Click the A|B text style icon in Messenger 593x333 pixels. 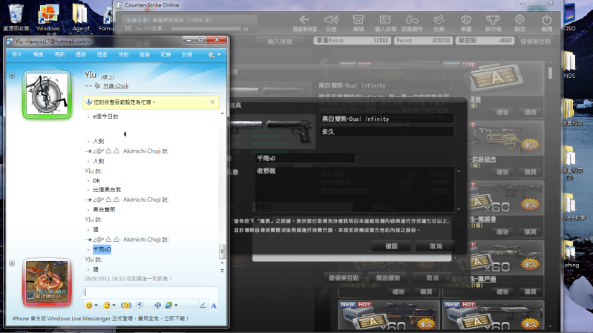tap(157, 305)
